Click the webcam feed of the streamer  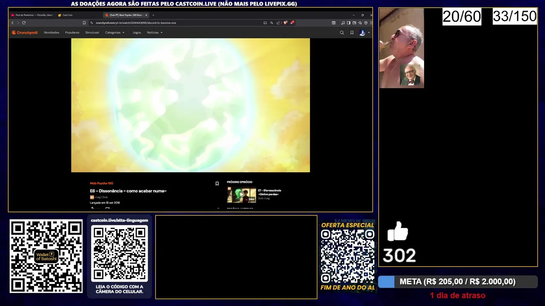coord(402,48)
